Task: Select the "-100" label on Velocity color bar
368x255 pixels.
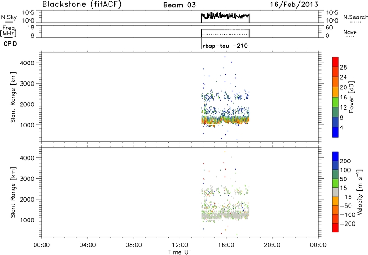Action: pyautogui.click(x=348, y=215)
